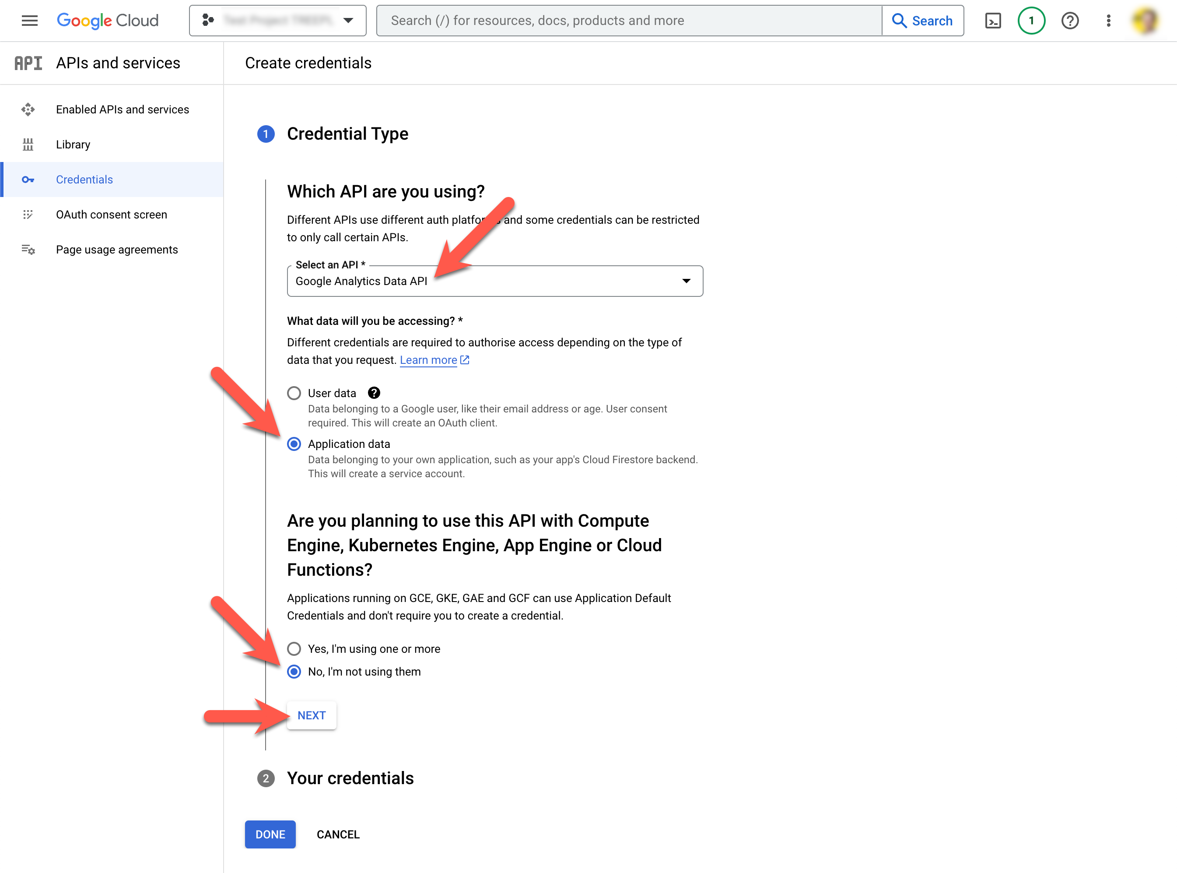Click the magnifier icon in Search button
The width and height of the screenshot is (1177, 873).
[x=899, y=21]
